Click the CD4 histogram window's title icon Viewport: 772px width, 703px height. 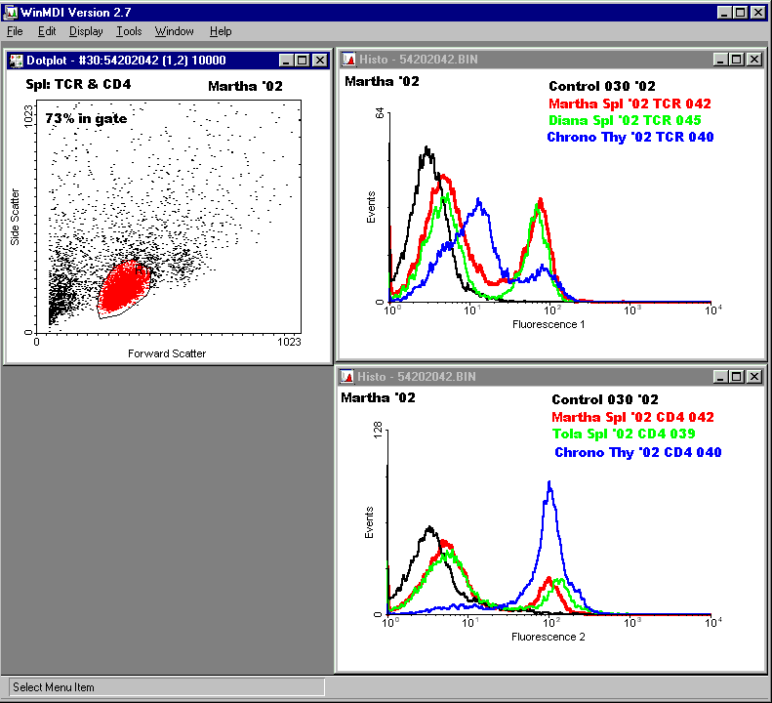coord(349,376)
